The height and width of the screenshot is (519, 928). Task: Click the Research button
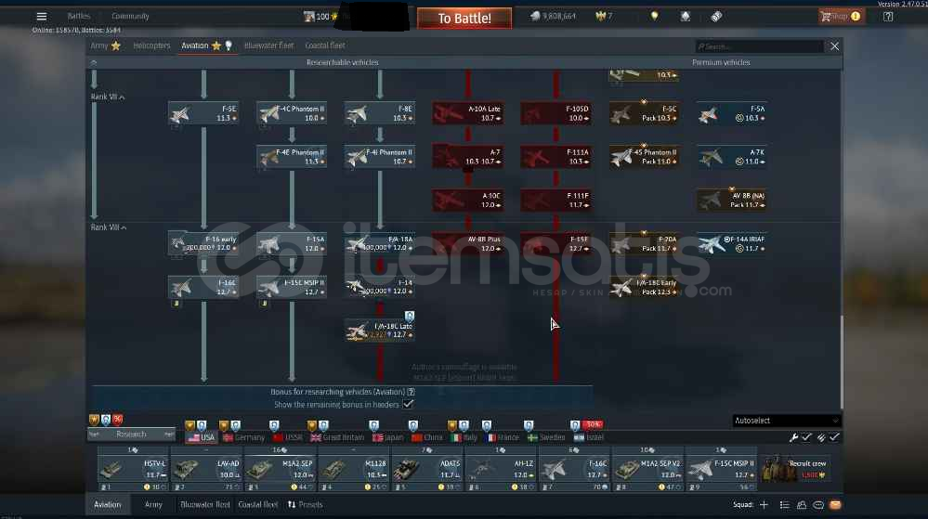[131, 435]
